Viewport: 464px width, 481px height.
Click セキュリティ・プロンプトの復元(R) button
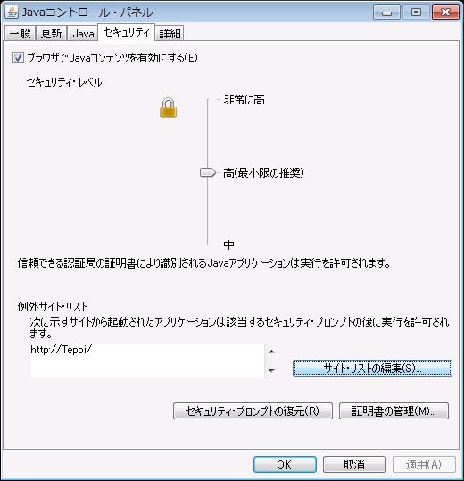(x=253, y=411)
